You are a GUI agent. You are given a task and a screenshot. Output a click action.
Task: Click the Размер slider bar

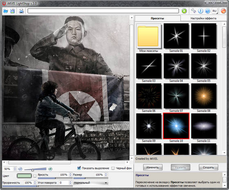click(x=90, y=178)
